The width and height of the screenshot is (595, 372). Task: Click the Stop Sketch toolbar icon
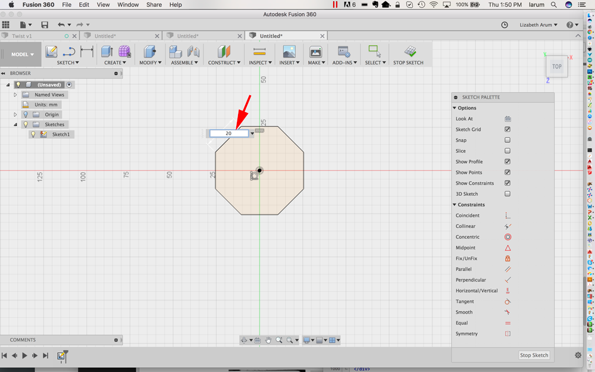(x=410, y=51)
